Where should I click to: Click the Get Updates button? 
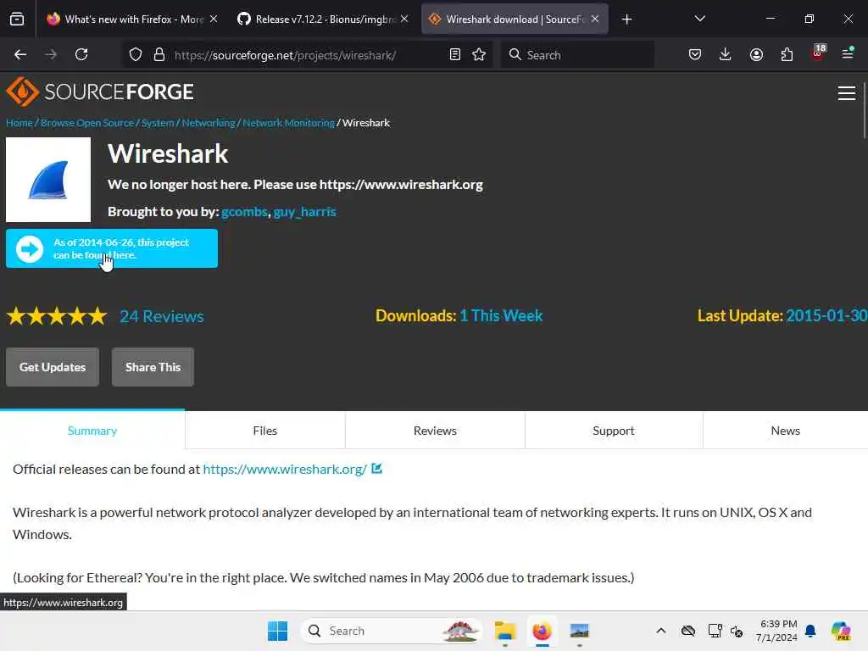click(x=53, y=367)
